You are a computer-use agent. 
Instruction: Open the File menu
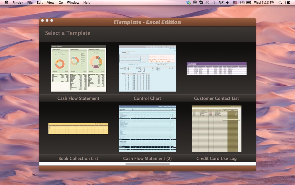coord(30,2)
